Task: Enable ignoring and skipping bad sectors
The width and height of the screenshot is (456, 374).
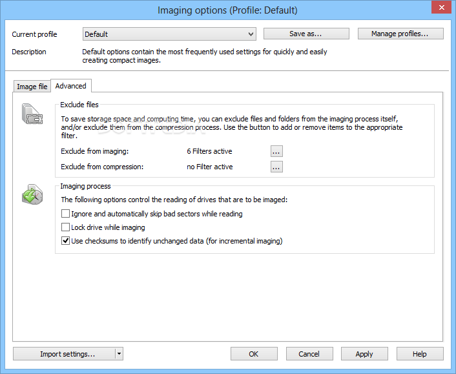Action: pos(65,214)
